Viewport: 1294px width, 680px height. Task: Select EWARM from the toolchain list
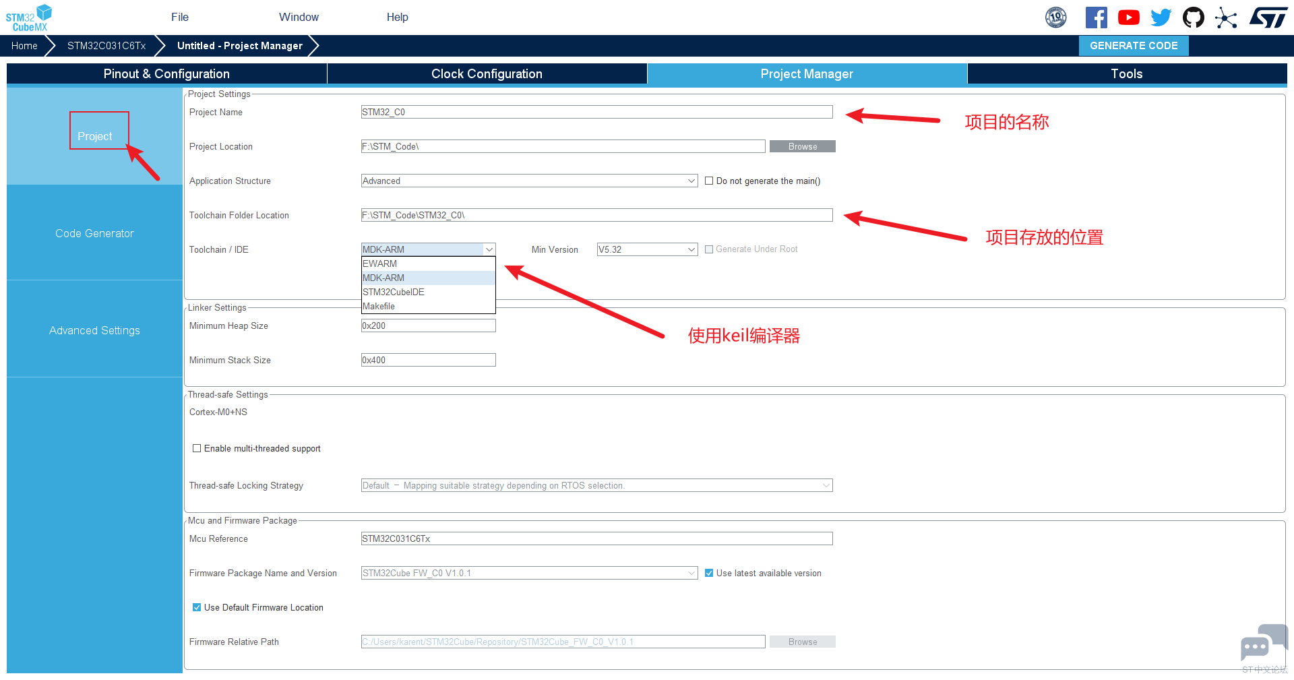click(428, 264)
